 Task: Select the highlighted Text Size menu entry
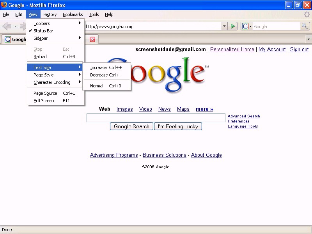(x=55, y=67)
